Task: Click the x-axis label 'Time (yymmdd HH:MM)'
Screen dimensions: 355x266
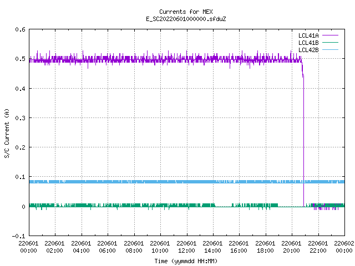Action: (186, 261)
